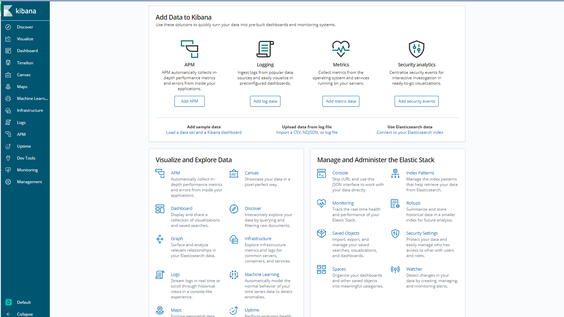Open Load a data set and Kibana dashboard link
Viewport: 564px width, 317px height.
pyautogui.click(x=204, y=132)
